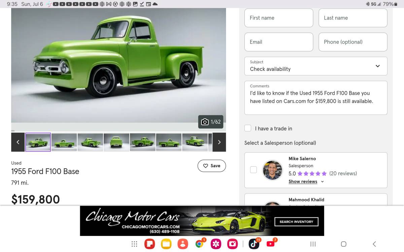The width and height of the screenshot is (404, 252).
Task: Launch the red Samsung Notes app
Action: click(149, 244)
